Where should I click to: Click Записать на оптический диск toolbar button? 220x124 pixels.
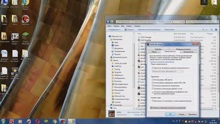tap(149, 30)
